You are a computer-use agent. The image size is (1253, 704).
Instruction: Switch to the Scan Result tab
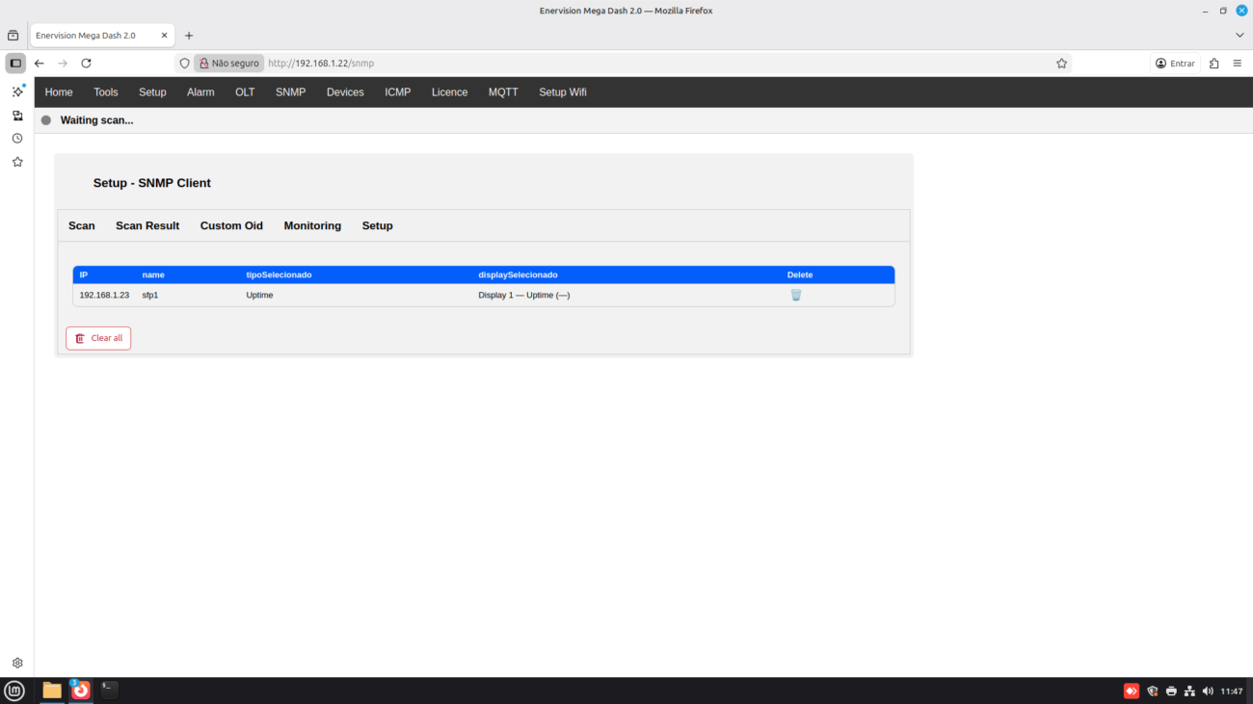(147, 225)
